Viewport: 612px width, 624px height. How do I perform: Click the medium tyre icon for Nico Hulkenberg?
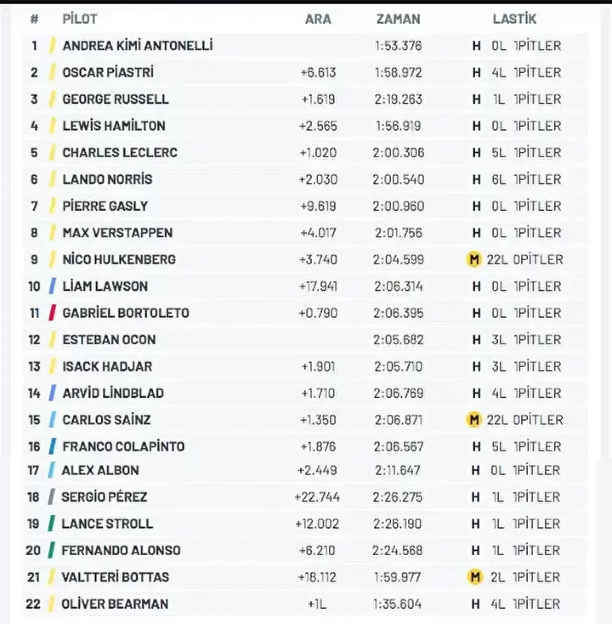(x=474, y=260)
